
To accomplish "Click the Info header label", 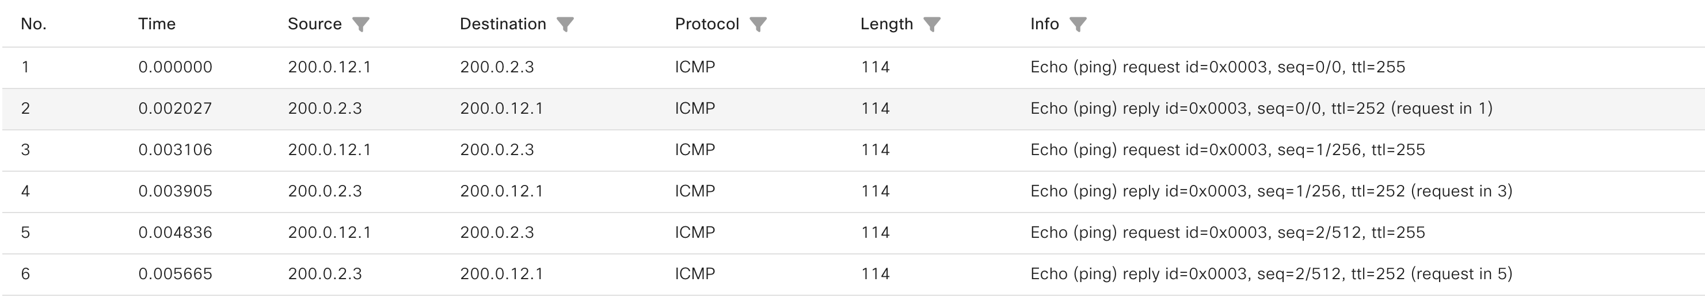I will point(1044,25).
